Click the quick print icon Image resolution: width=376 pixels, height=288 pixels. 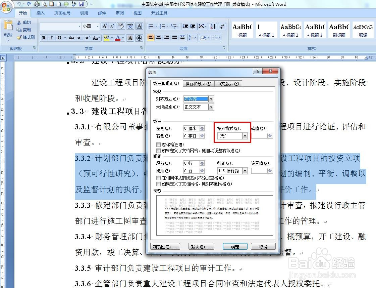[x=37, y=4]
